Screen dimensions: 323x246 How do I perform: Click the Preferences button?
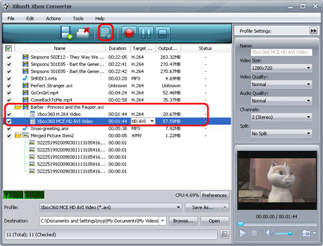[x=214, y=195]
